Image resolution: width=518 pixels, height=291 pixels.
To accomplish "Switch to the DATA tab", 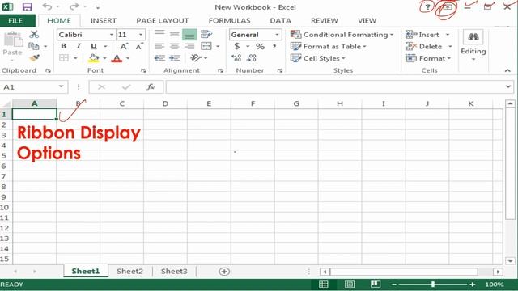I will 281,21.
